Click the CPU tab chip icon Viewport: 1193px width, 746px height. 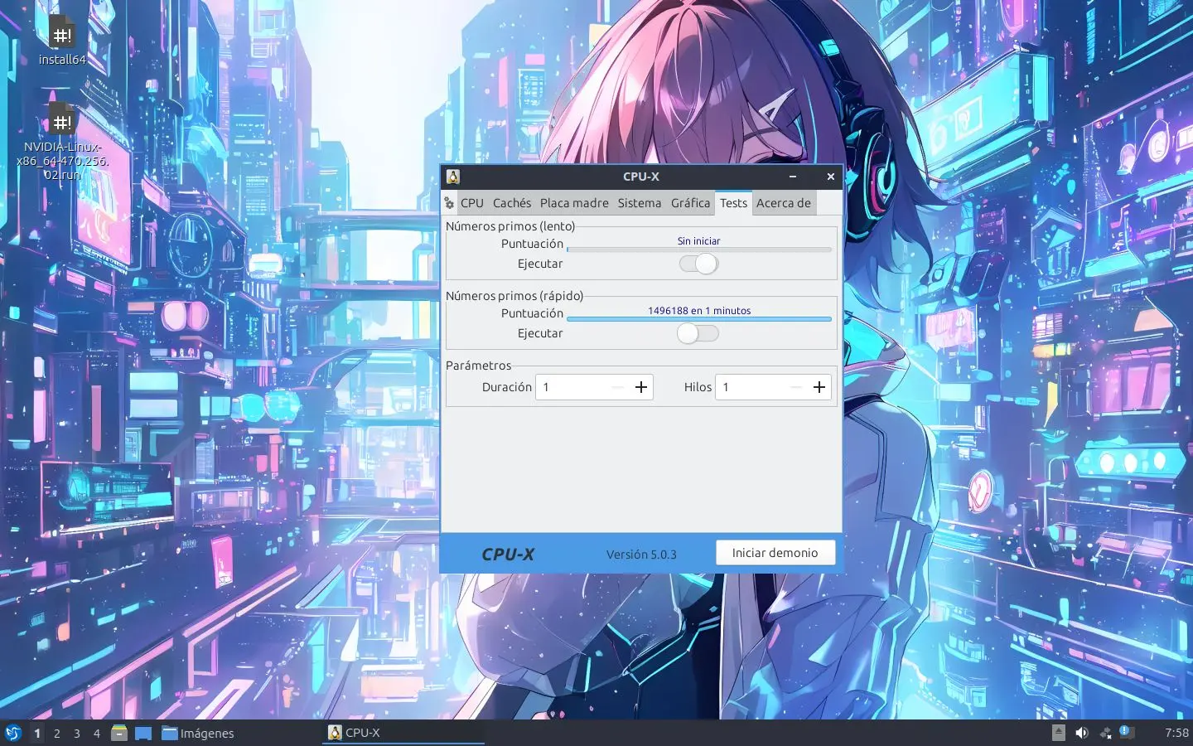[x=449, y=203]
